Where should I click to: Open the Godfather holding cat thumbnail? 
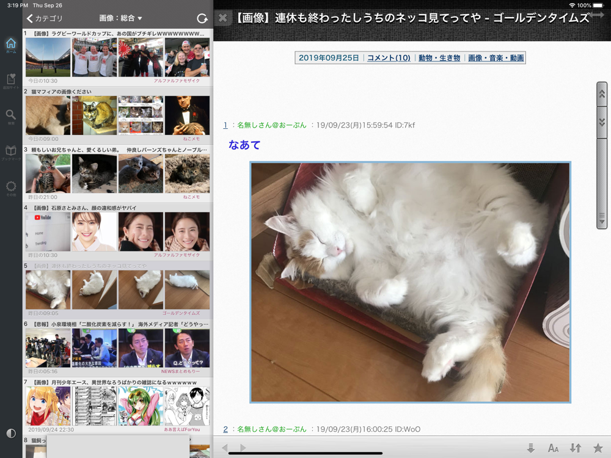(x=187, y=115)
